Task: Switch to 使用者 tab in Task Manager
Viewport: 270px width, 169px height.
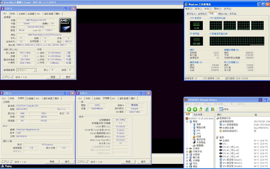Action: click(x=233, y=14)
